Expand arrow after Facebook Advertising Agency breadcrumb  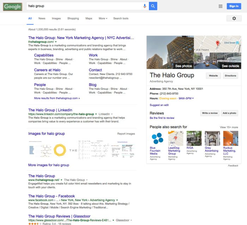117,200
